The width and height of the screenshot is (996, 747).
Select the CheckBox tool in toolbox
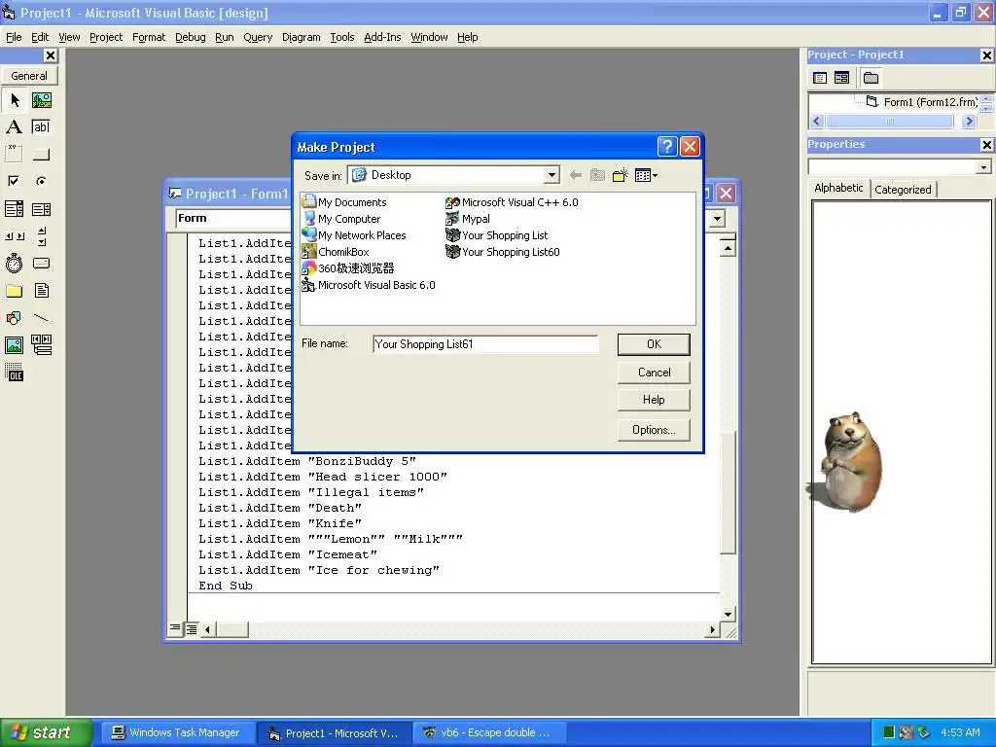[x=14, y=181]
